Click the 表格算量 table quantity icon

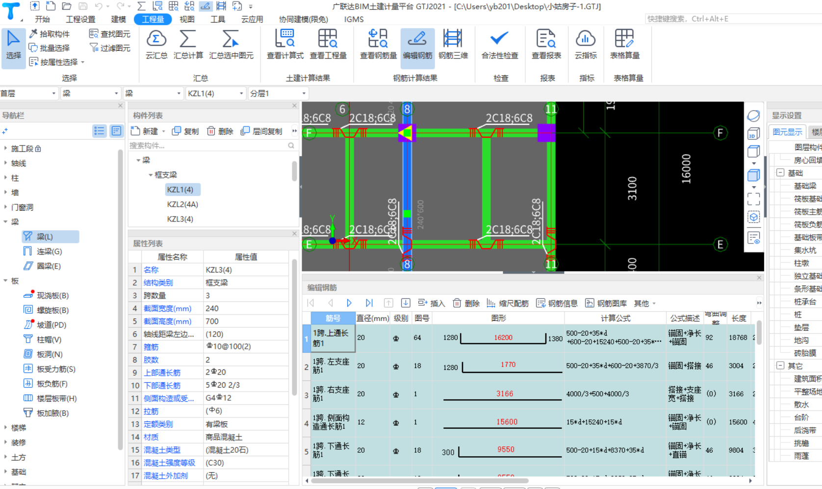(624, 44)
